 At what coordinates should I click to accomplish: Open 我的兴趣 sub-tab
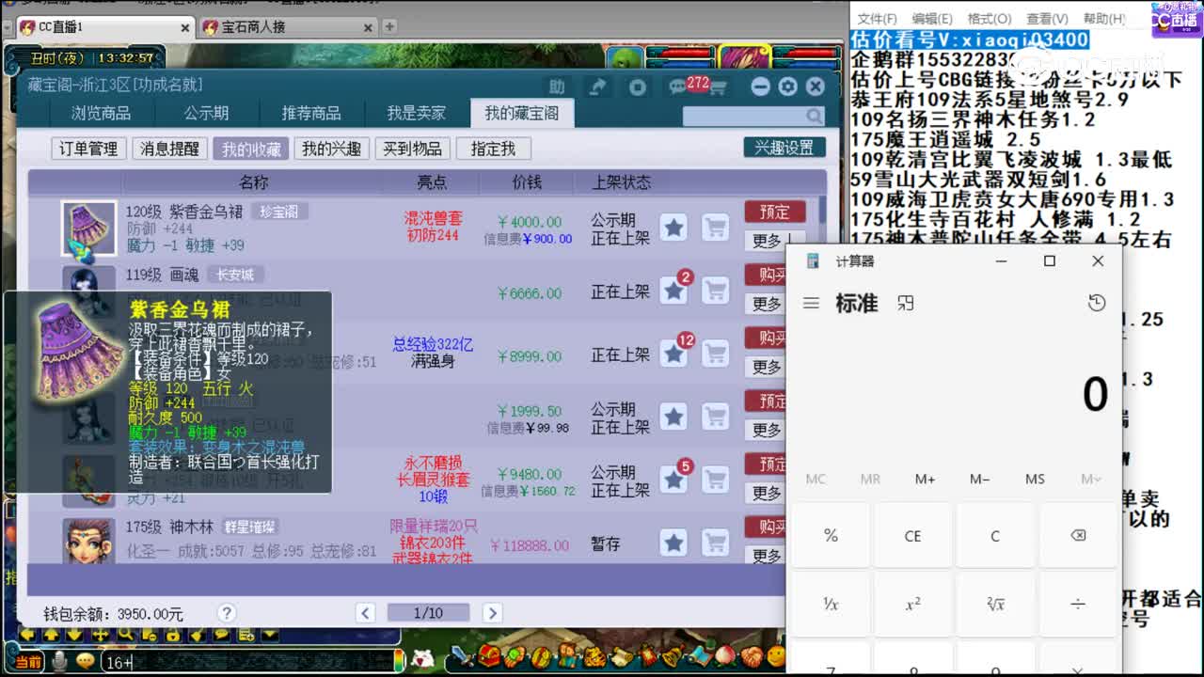pyautogui.click(x=332, y=149)
